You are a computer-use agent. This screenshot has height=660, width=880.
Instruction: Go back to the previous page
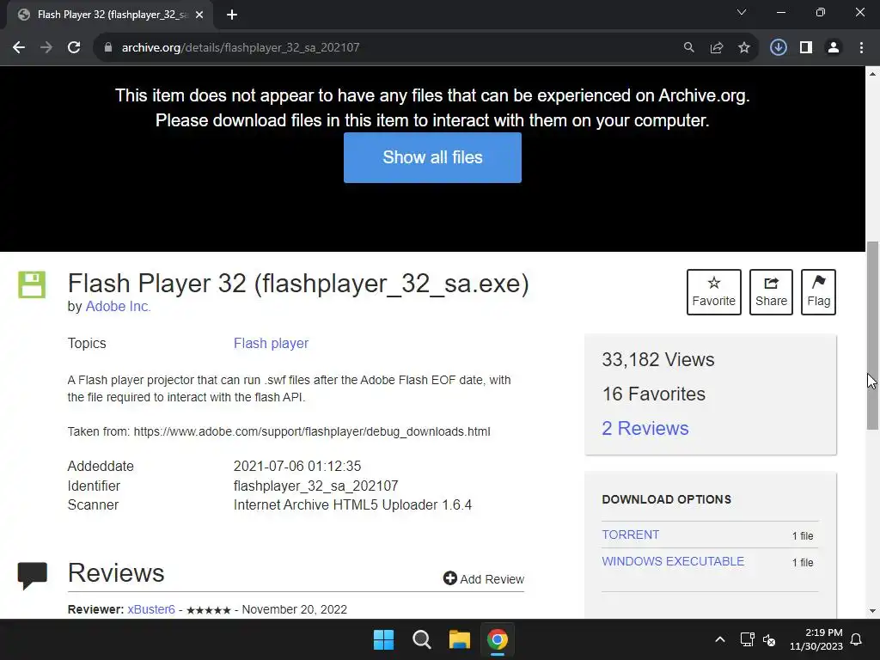point(19,48)
